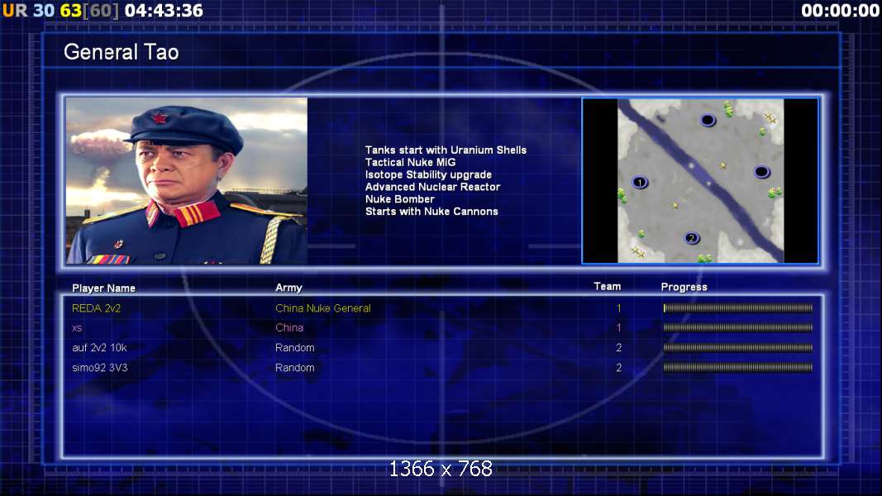Click auf 2v2 10k loading progress bar

pyautogui.click(x=738, y=347)
